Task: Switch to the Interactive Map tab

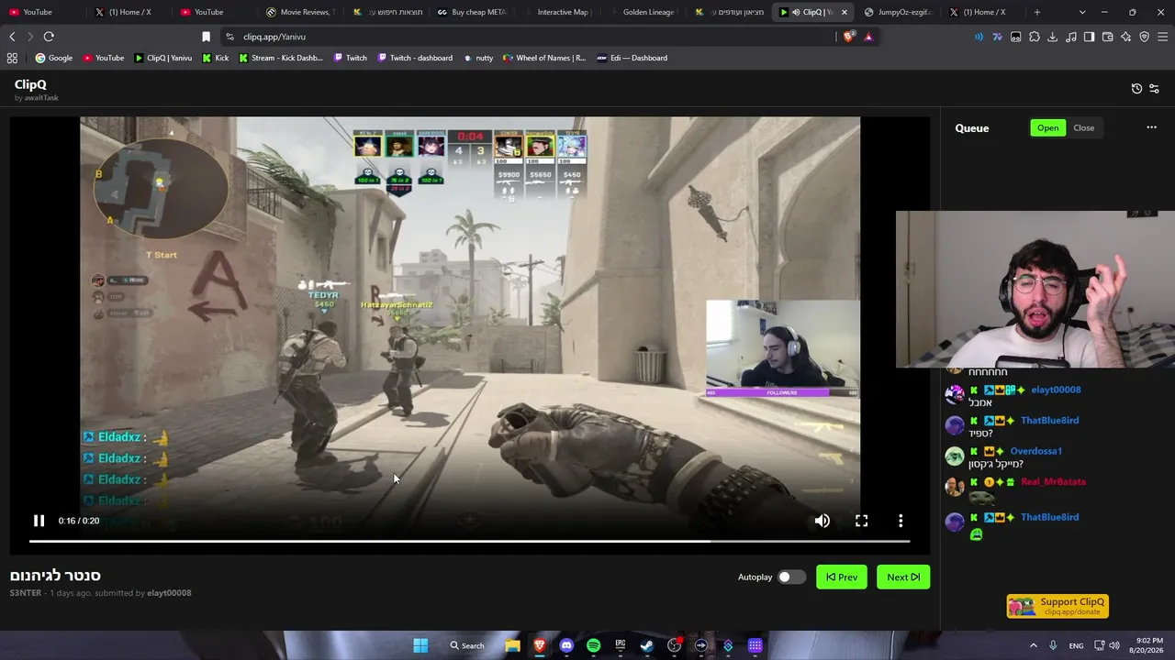Action: point(558,12)
